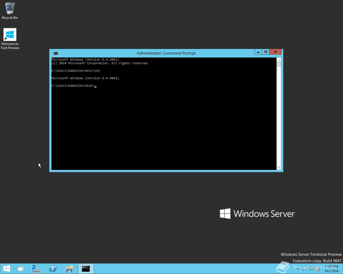This screenshot has width=343, height=274.
Task: Minimize the Command Prompt window
Action: click(258, 52)
